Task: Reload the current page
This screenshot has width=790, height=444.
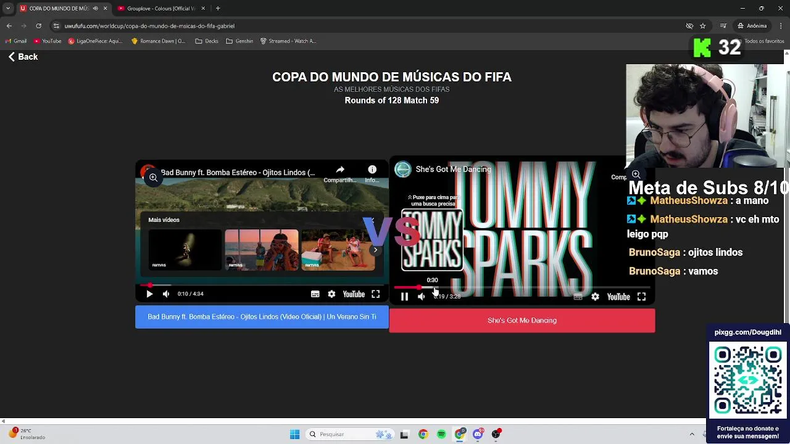Action: pos(38,26)
